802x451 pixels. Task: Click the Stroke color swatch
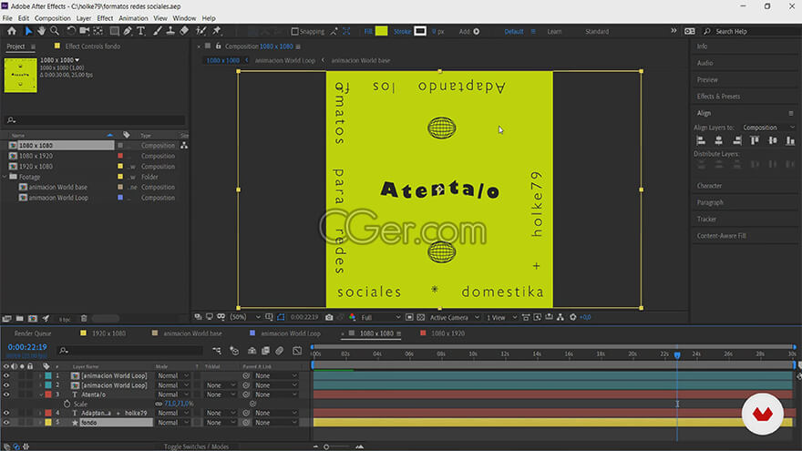click(x=420, y=31)
